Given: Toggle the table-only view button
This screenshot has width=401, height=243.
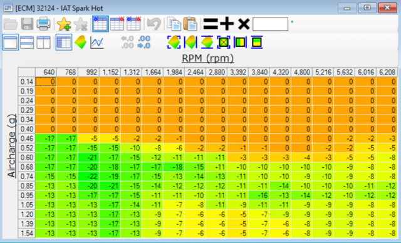Looking at the screenshot, I should (x=63, y=42).
